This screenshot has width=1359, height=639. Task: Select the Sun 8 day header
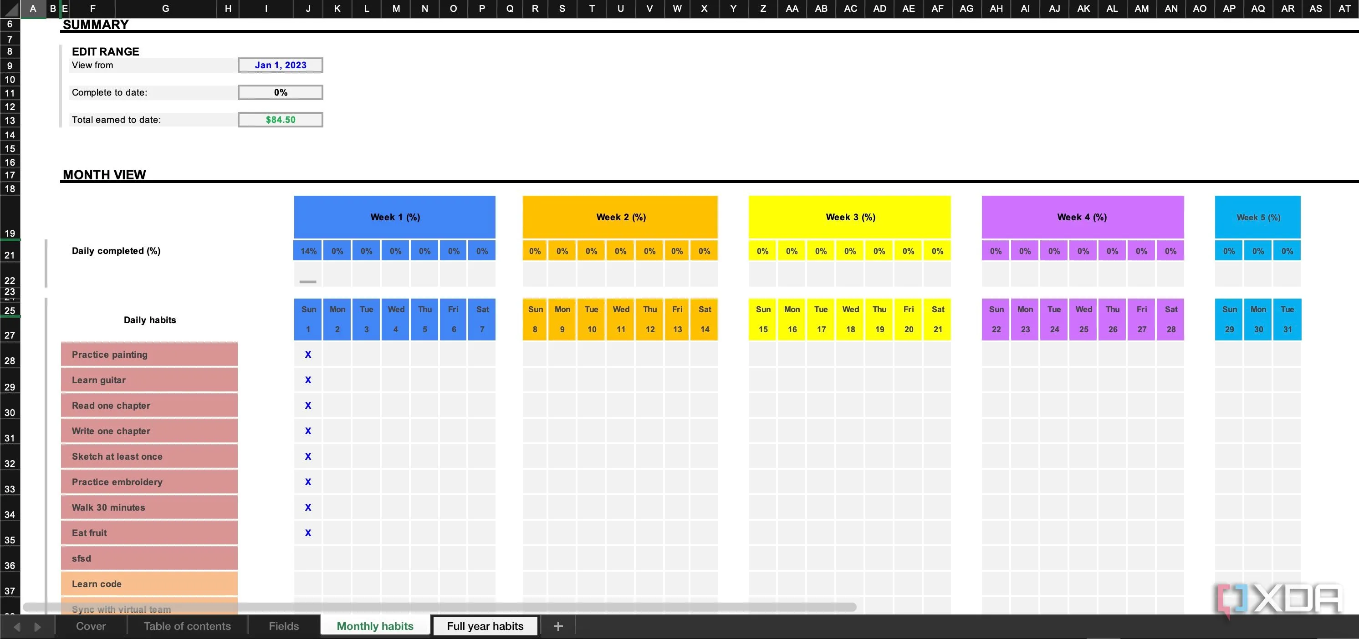[535, 319]
